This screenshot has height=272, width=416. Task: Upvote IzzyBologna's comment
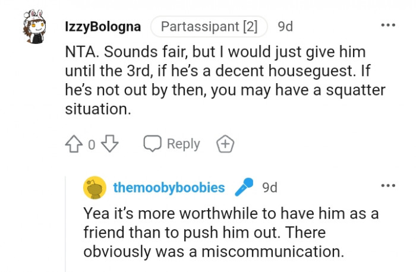(x=74, y=144)
